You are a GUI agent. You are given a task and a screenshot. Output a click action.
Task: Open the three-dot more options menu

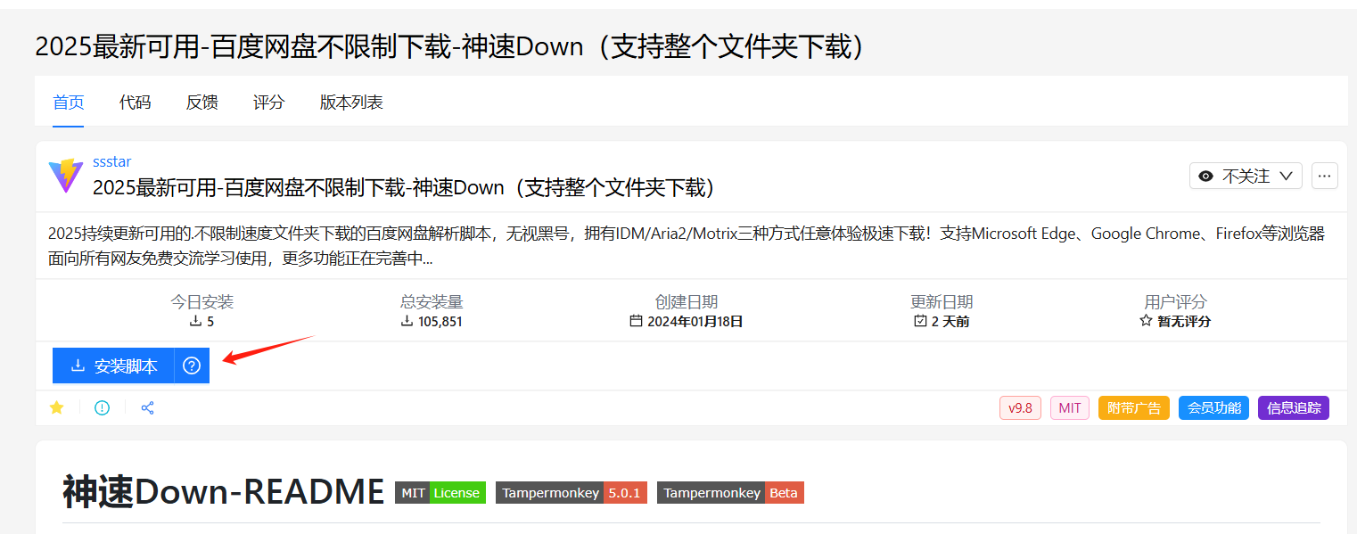point(1325,176)
